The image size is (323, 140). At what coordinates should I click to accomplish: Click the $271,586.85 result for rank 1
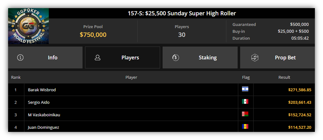(300, 90)
